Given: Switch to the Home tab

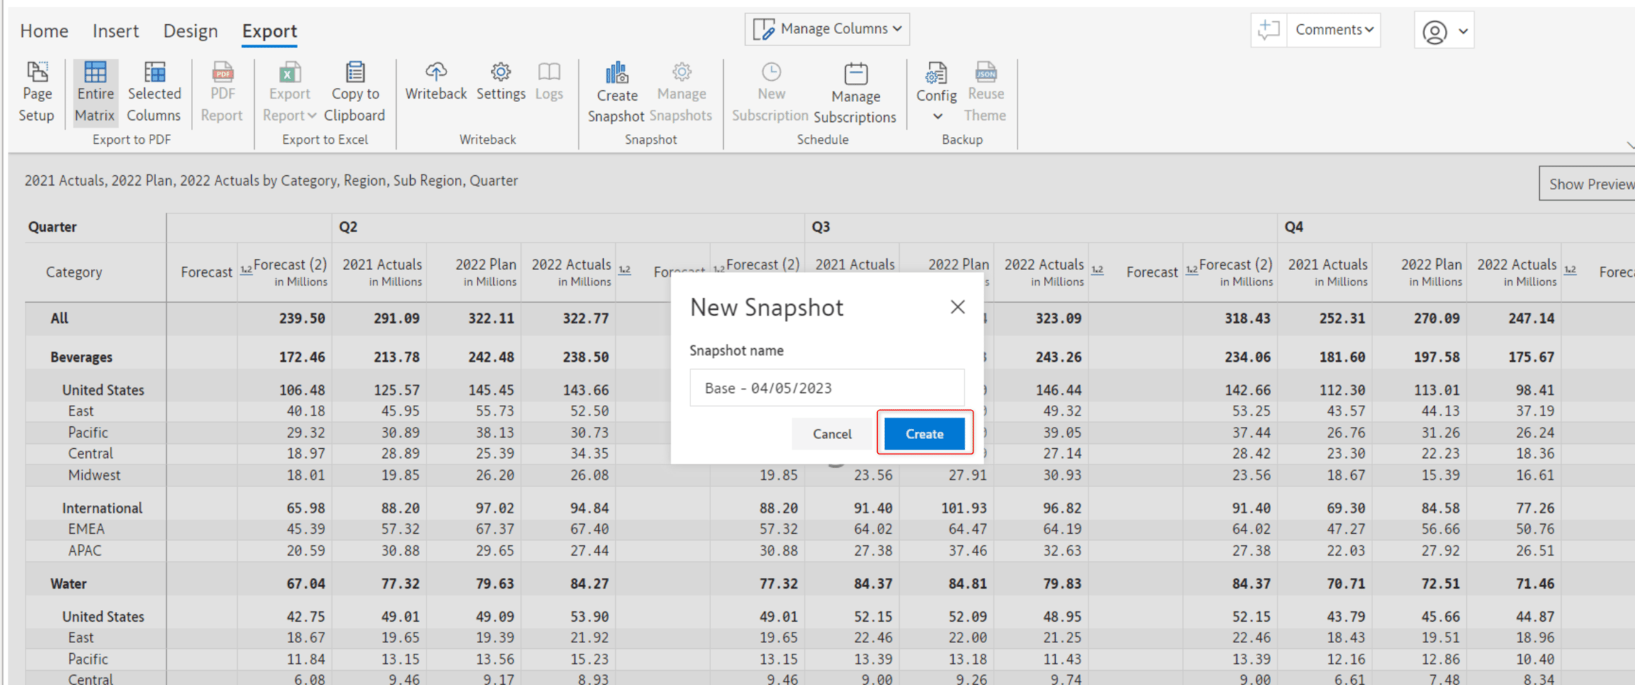Looking at the screenshot, I should 44,31.
